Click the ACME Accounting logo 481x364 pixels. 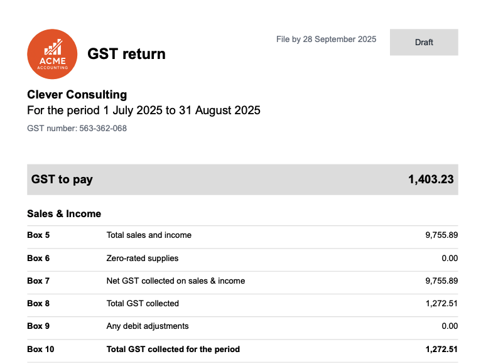point(52,54)
